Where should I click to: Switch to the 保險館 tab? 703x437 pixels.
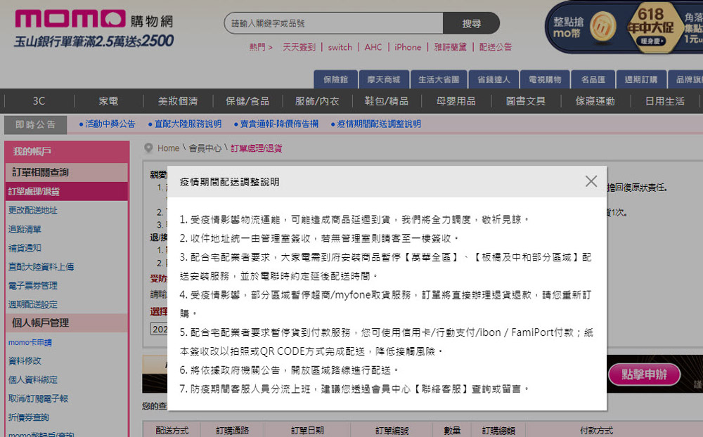[336, 79]
